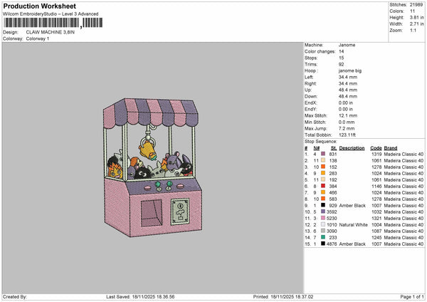Click the claw machine embroidery design preview
The width and height of the screenshot is (427, 302).
pyautogui.click(x=153, y=167)
